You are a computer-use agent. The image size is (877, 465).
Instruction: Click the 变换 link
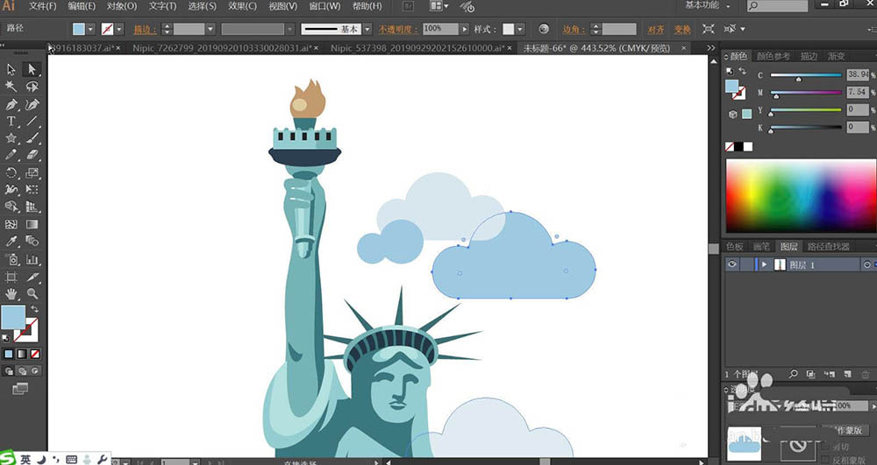tap(682, 29)
